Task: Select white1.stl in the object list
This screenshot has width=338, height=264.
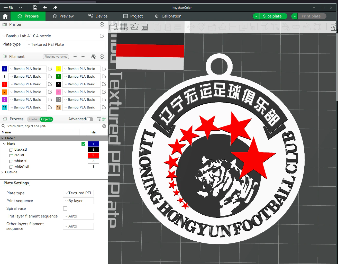Action: pos(22,167)
